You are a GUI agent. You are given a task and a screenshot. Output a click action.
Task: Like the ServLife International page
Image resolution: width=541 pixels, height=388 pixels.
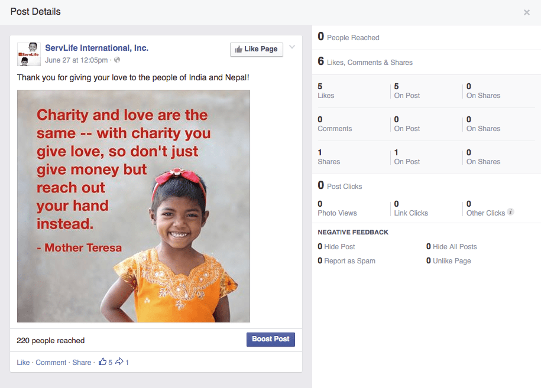point(257,49)
